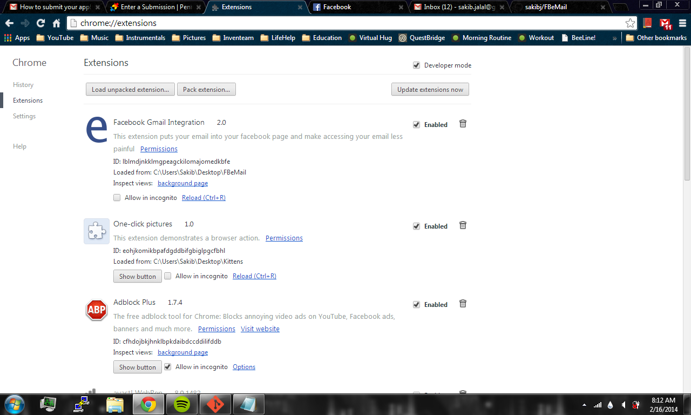691x415 pixels.
Task: Open Settings in Chrome sidebar
Action: coord(24,116)
